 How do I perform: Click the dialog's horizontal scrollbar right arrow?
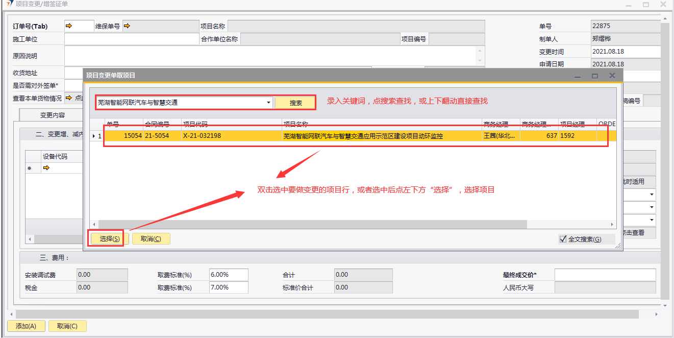coord(613,225)
